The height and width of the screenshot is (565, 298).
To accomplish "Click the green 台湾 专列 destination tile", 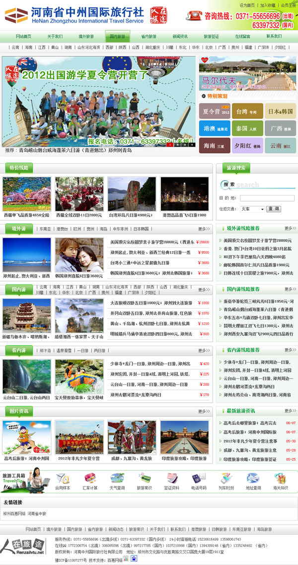I will (246, 111).
